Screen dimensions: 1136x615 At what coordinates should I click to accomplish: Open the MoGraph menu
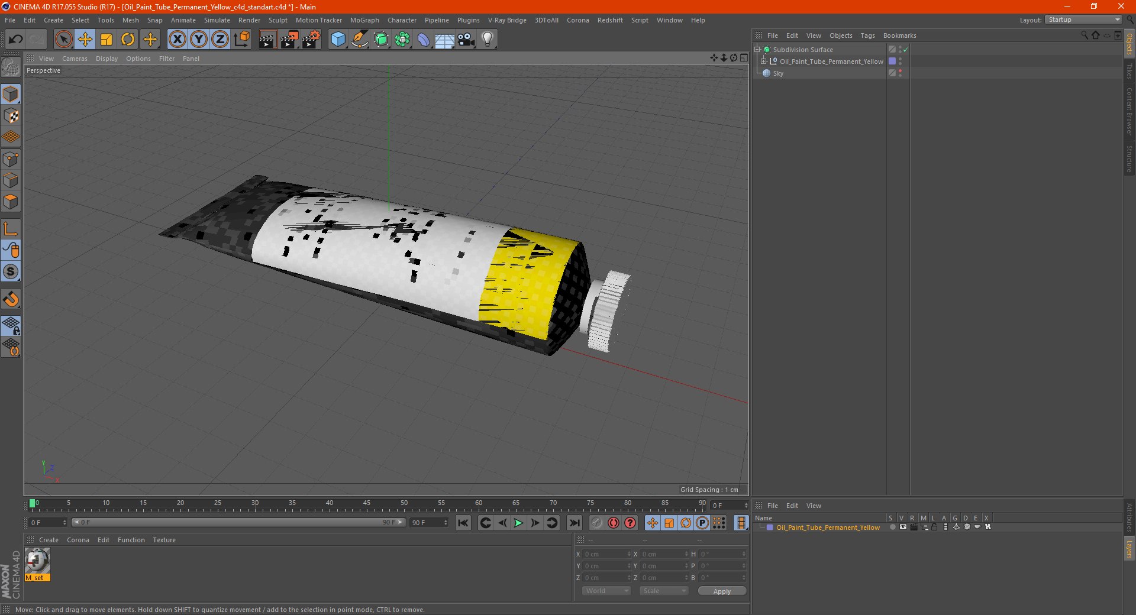pyautogui.click(x=364, y=20)
